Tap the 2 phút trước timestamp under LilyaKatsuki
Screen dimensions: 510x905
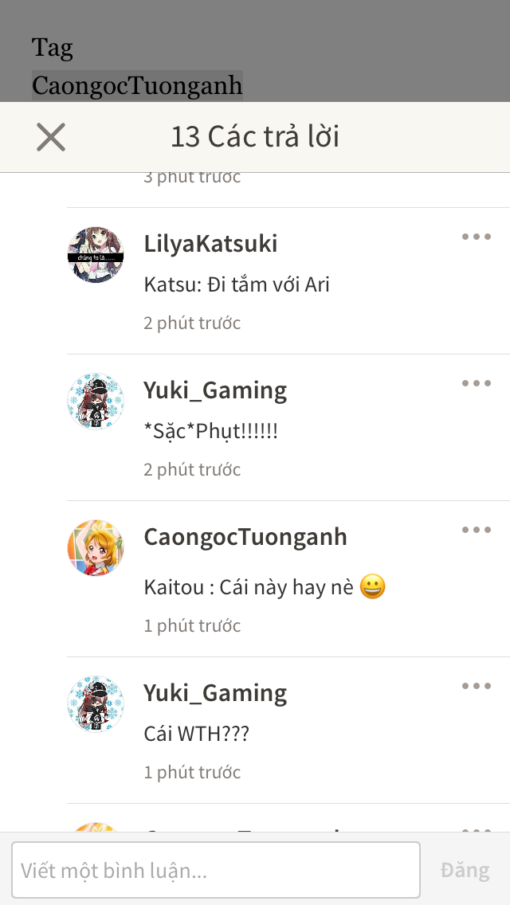click(x=192, y=323)
